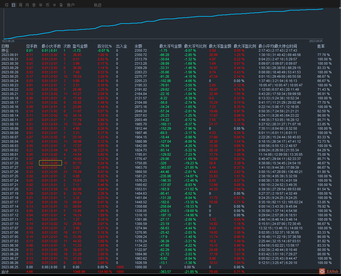Switch to the 月 monthly tab
The width and height of the screenshot is (341, 276).
27,5
